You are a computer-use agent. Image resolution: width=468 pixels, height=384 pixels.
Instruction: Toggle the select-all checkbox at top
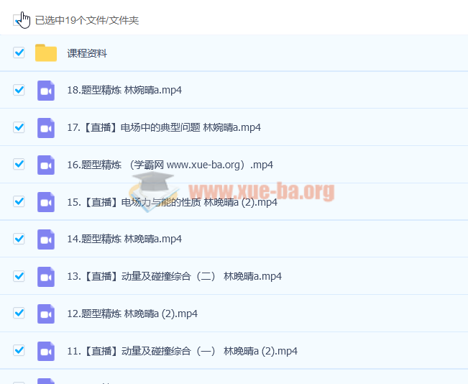pos(19,20)
